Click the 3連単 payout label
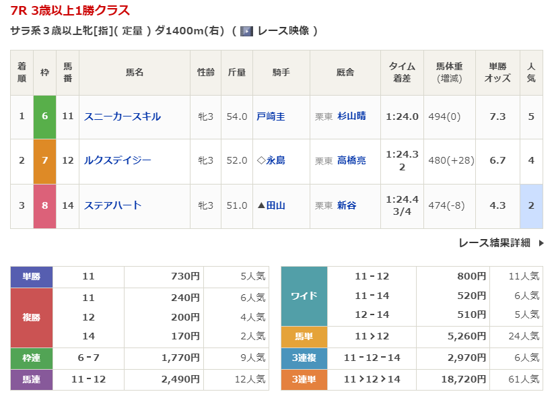Image resolution: width=554 pixels, height=398 pixels. (304, 380)
